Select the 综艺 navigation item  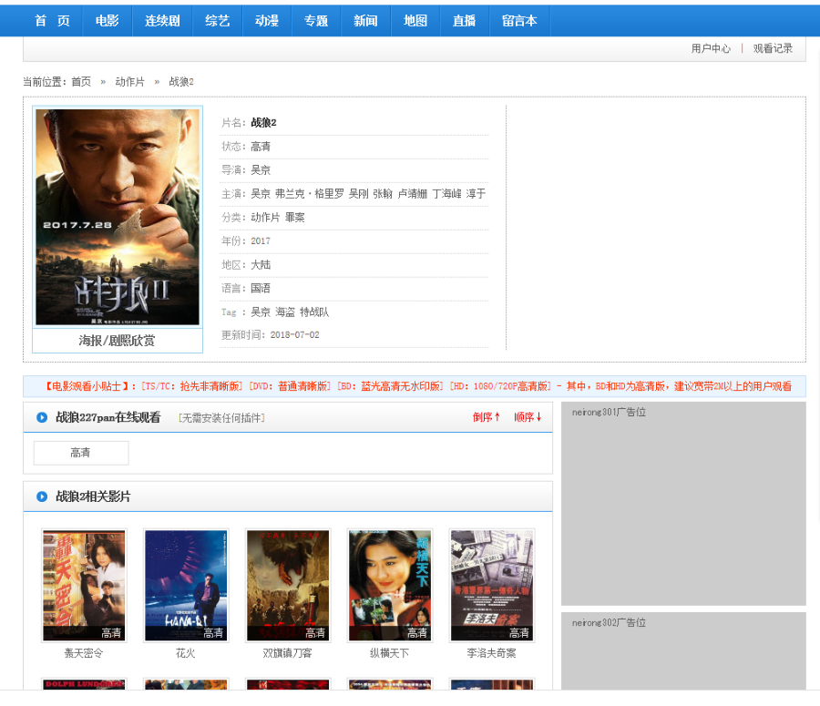coord(218,21)
